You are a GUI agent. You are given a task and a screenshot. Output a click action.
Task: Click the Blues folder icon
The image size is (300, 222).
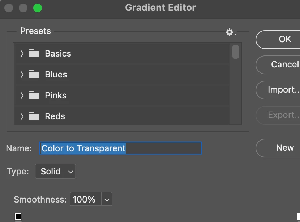click(34, 75)
